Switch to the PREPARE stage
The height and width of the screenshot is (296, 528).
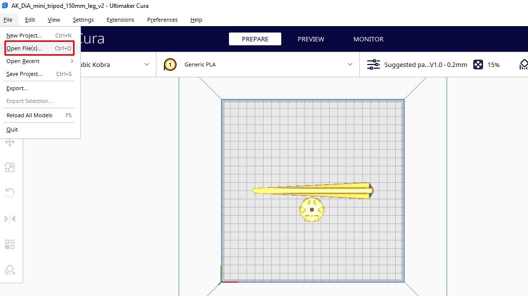[x=255, y=39]
